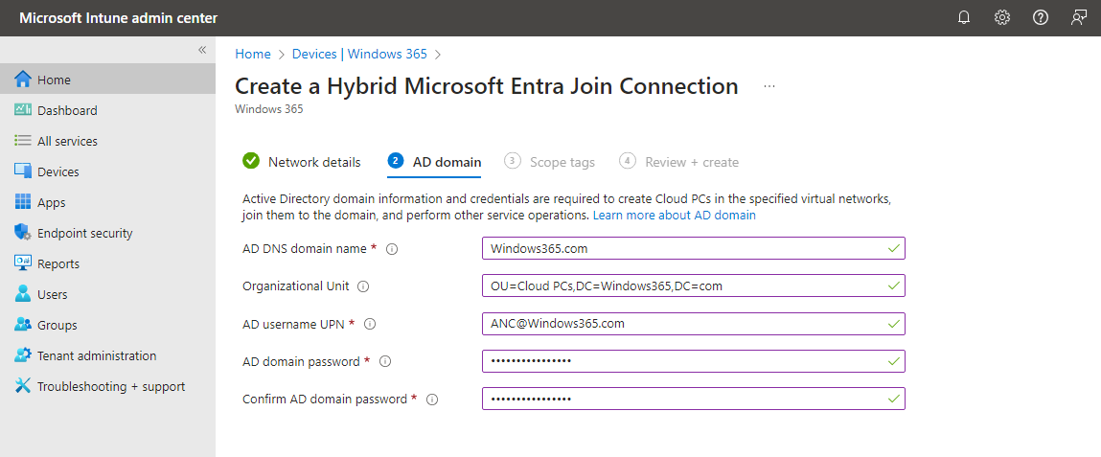Click the Tenant administration gear icon
Viewport: 1101px width, 457px height.
pyautogui.click(x=23, y=355)
